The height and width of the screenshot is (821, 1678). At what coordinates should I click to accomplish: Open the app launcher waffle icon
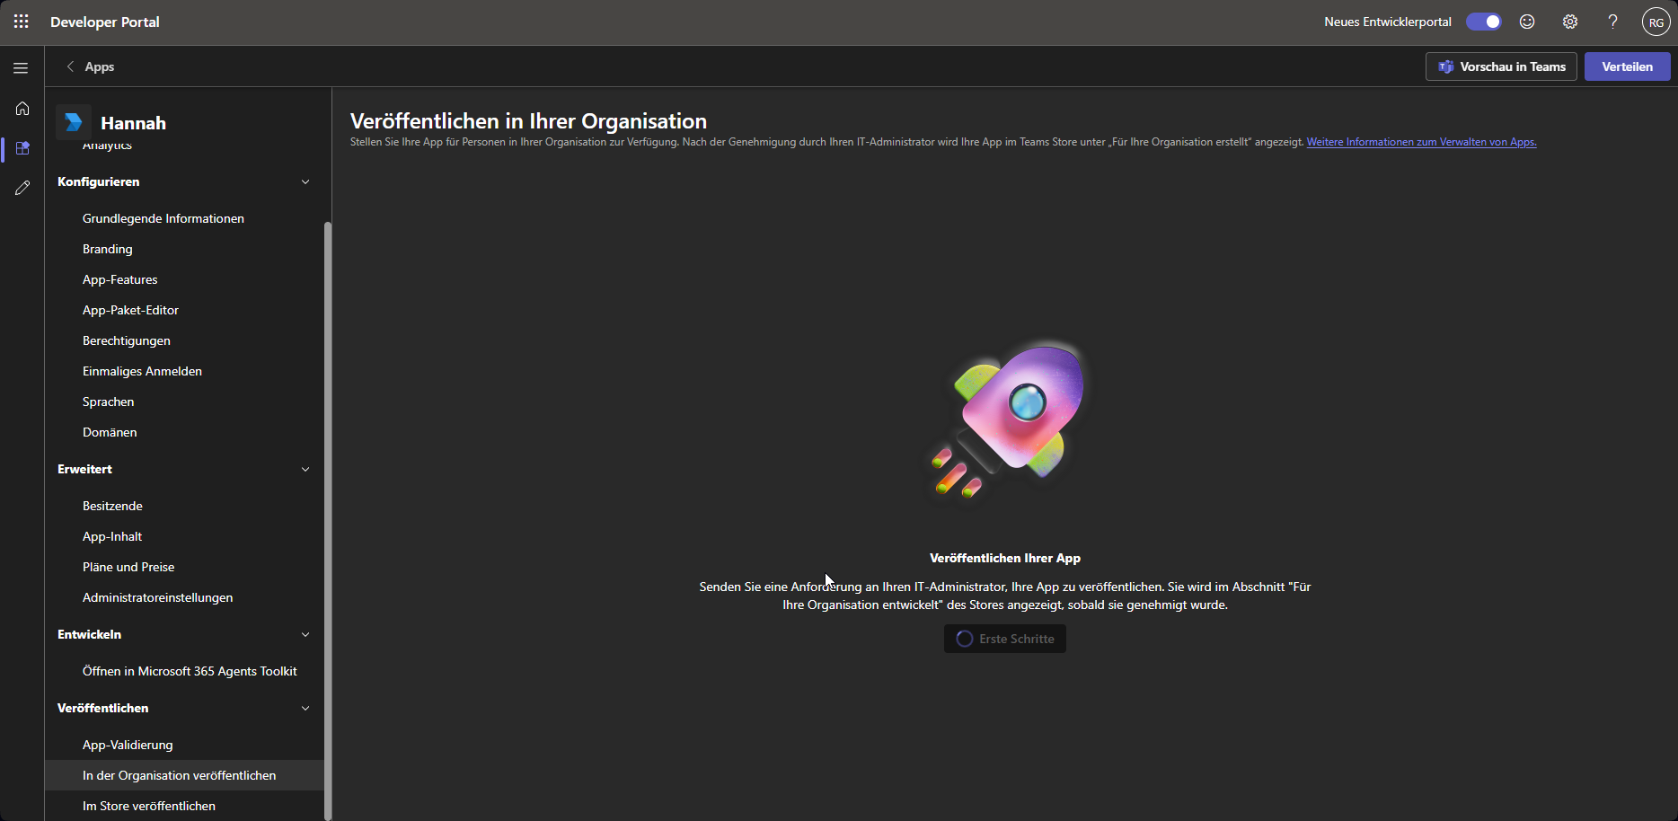click(22, 22)
